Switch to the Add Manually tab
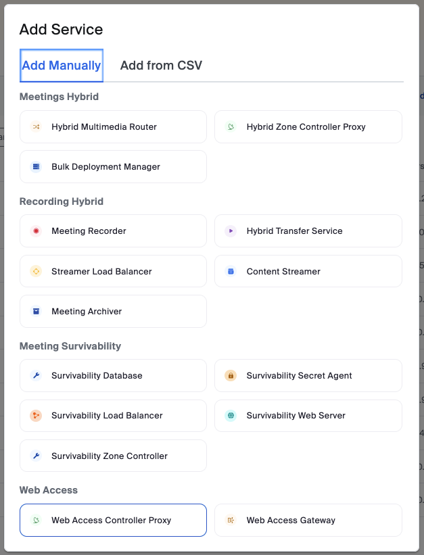Image resolution: width=424 pixels, height=555 pixels. (62, 66)
